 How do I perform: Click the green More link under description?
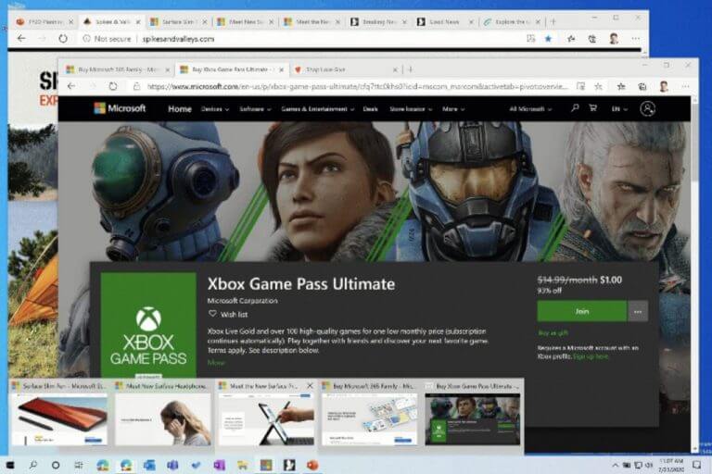click(216, 362)
